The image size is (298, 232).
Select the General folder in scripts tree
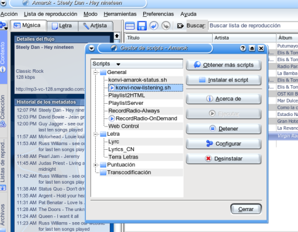[x=117, y=72]
